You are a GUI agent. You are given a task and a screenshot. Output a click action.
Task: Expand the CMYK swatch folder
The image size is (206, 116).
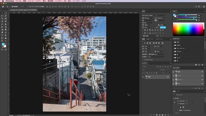tap(173, 45)
